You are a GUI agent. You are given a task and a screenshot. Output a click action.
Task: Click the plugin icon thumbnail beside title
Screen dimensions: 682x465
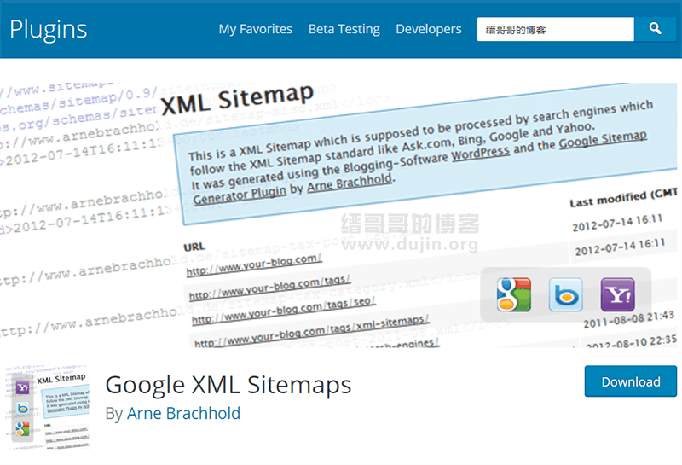pos(47,407)
